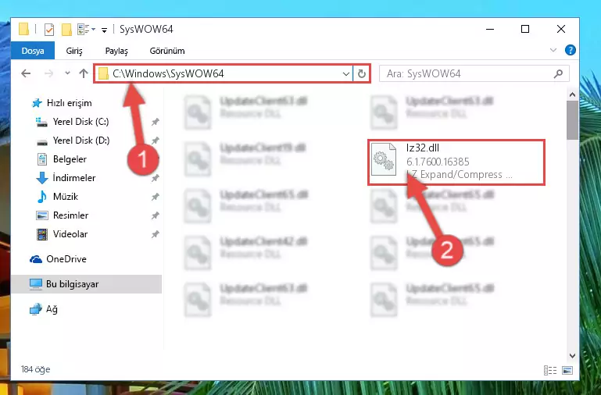Click the lz32.dll gear file icon
The width and height of the screenshot is (601, 395).
coord(383,159)
